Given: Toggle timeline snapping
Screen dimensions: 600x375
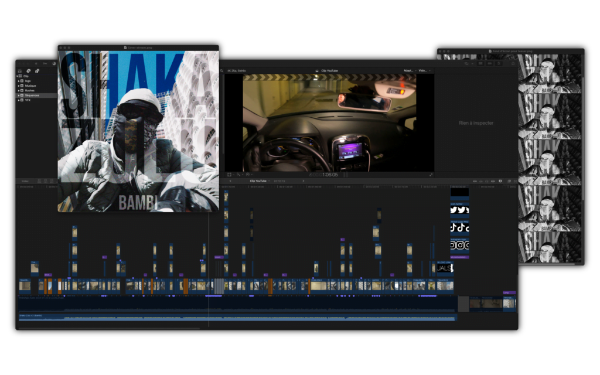Looking at the screenshot, I should pyautogui.click(x=493, y=181).
